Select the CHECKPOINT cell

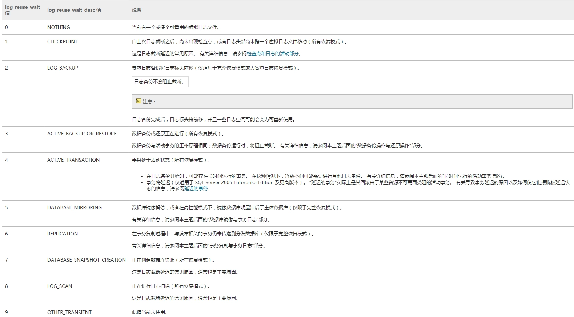[x=62, y=41]
